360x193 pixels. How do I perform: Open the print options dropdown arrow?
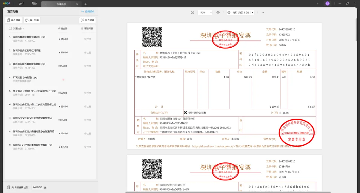click(x=252, y=13)
